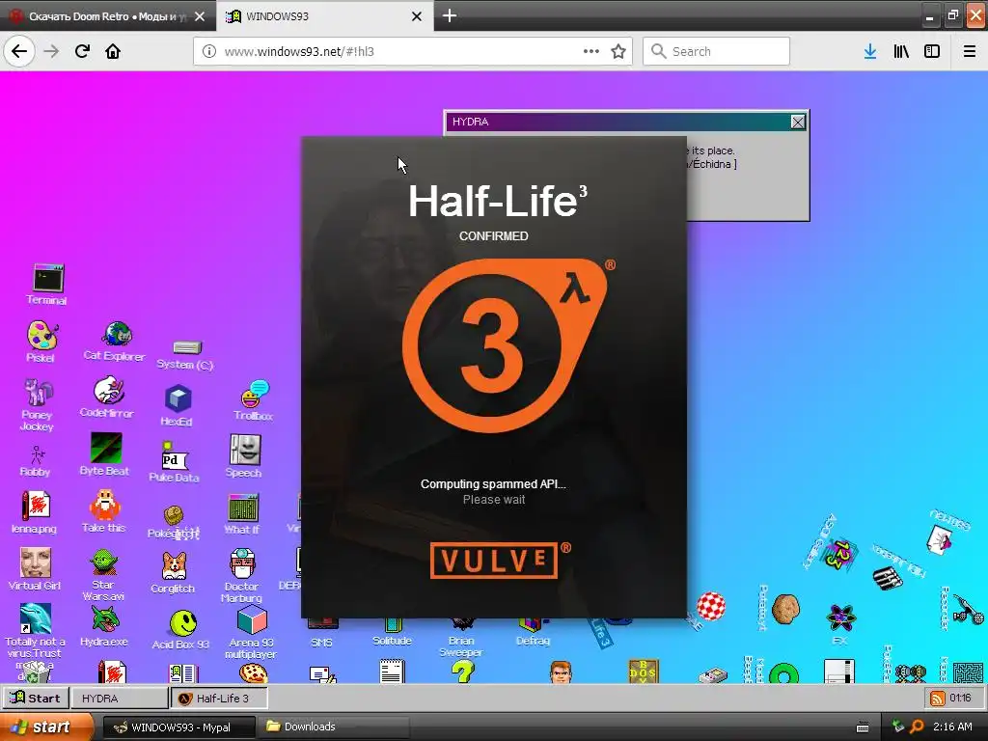988x741 pixels.
Task: Select WINDOWS93 - Mypal in XP taskbar
Action: pyautogui.click(x=179, y=727)
